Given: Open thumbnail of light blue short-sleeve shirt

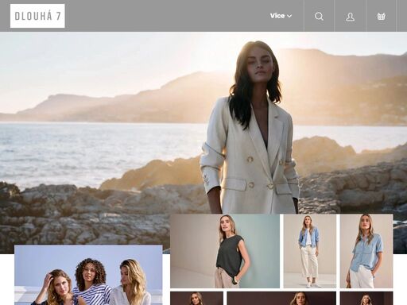Looking at the screenshot, I should 366,251.
